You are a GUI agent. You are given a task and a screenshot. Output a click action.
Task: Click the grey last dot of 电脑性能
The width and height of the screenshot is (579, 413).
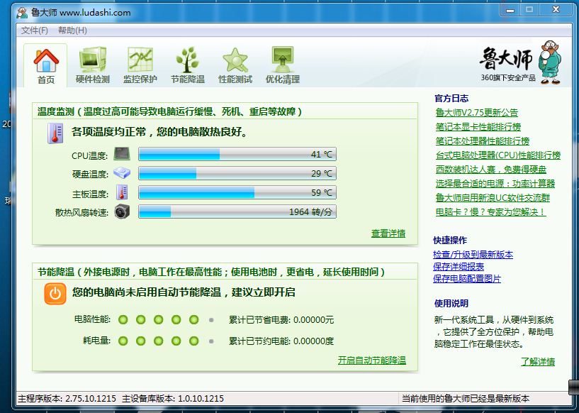211,320
